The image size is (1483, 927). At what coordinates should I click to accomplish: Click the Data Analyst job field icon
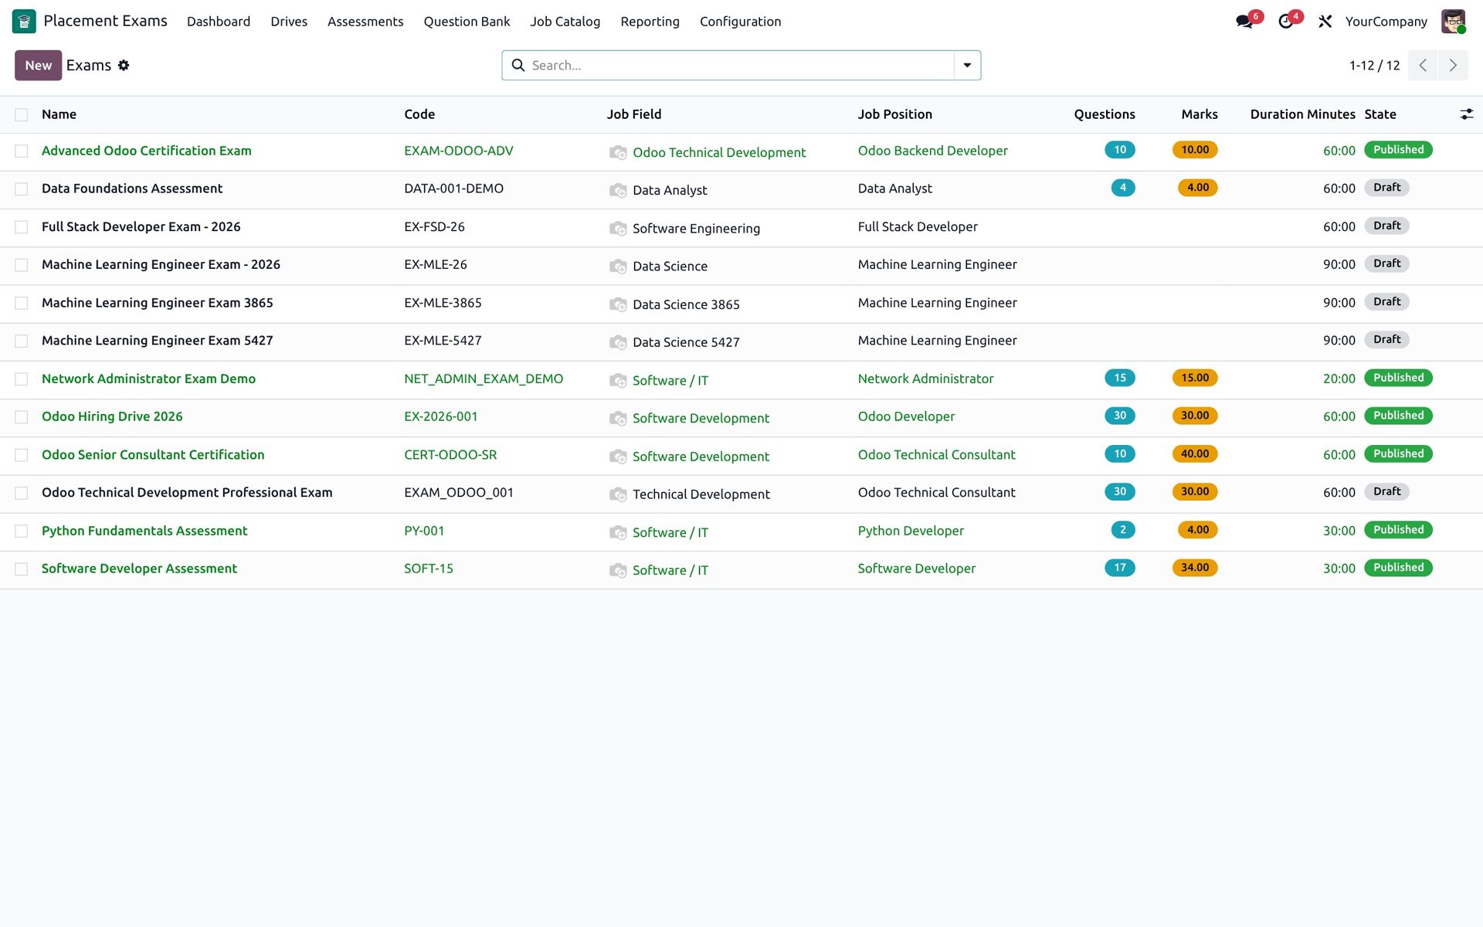[x=618, y=191]
